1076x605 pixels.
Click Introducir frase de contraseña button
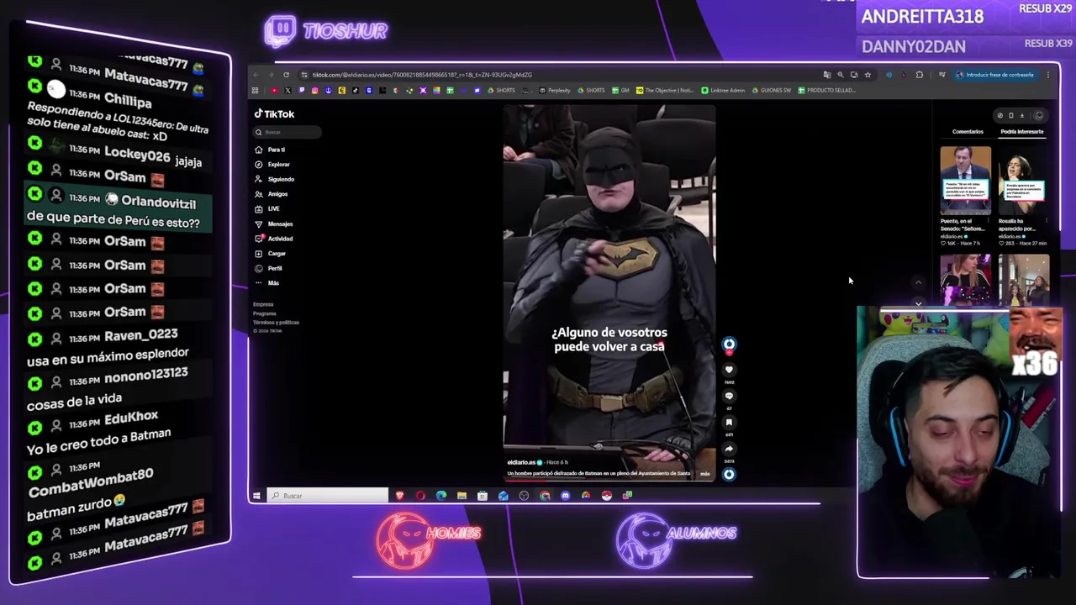coord(994,75)
